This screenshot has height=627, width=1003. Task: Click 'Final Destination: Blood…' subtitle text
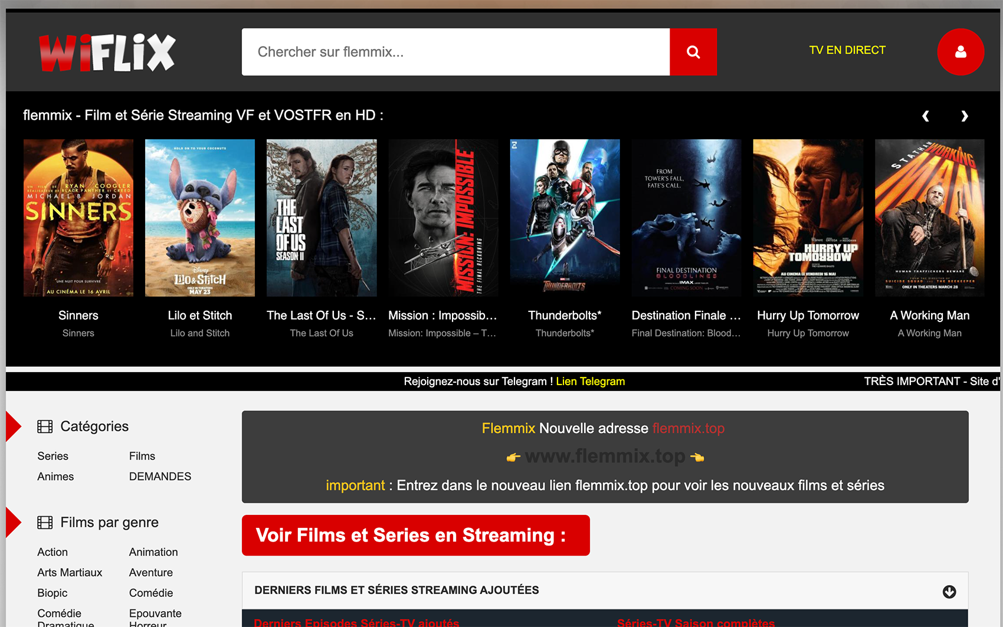(x=686, y=333)
